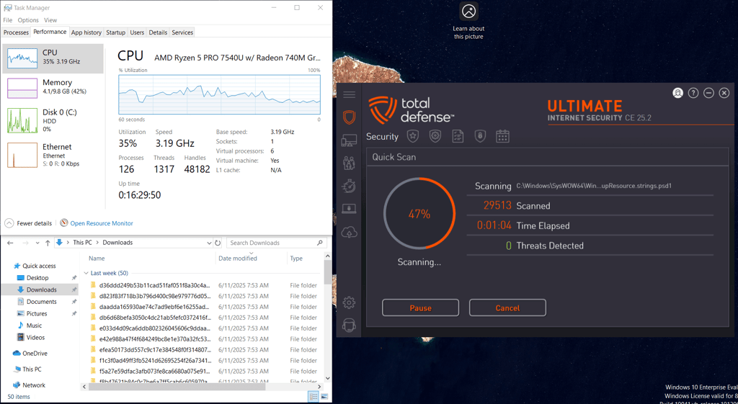The width and height of the screenshot is (738, 404).
Task: Pause the Quick Scan
Action: pyautogui.click(x=420, y=308)
